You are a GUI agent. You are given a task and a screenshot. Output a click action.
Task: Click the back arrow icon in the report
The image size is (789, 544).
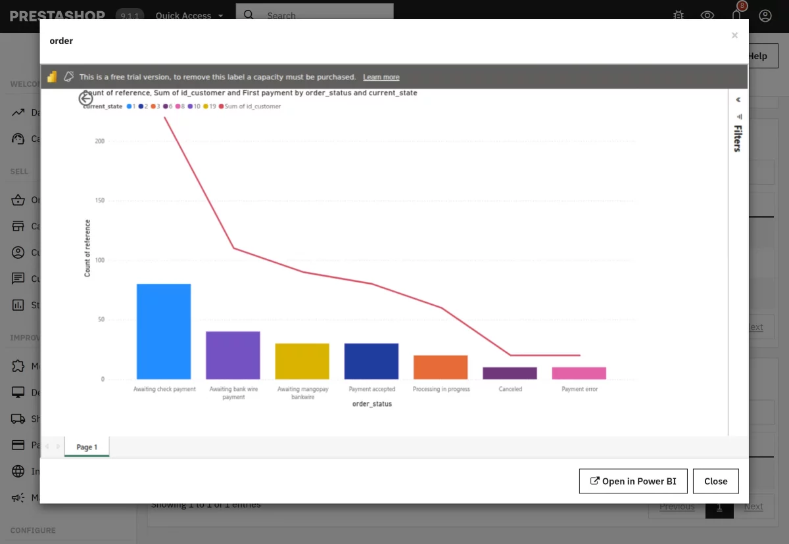click(85, 99)
